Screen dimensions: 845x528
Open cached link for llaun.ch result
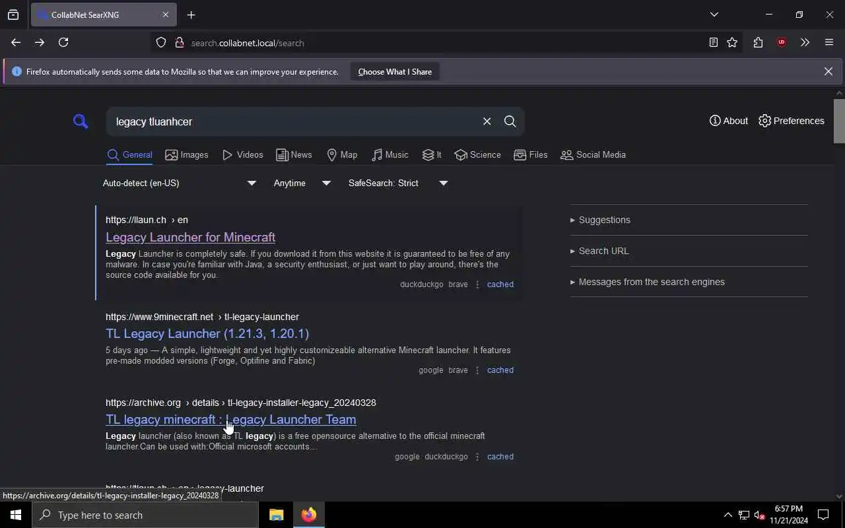pos(500,284)
